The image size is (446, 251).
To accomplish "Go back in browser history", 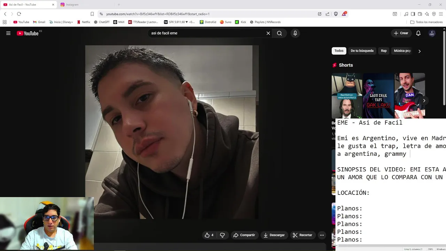I will click(5, 14).
